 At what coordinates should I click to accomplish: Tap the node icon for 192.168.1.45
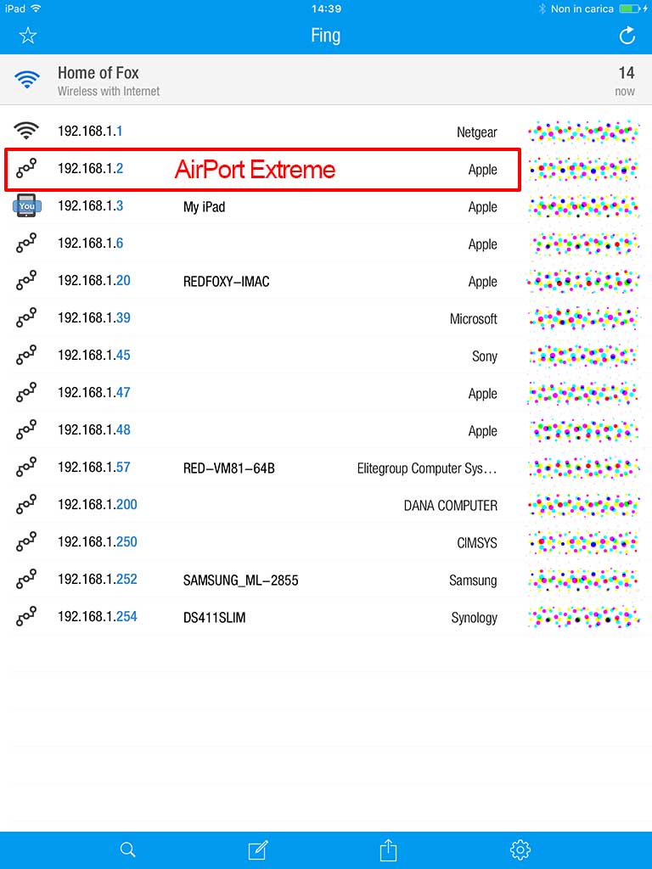26,355
